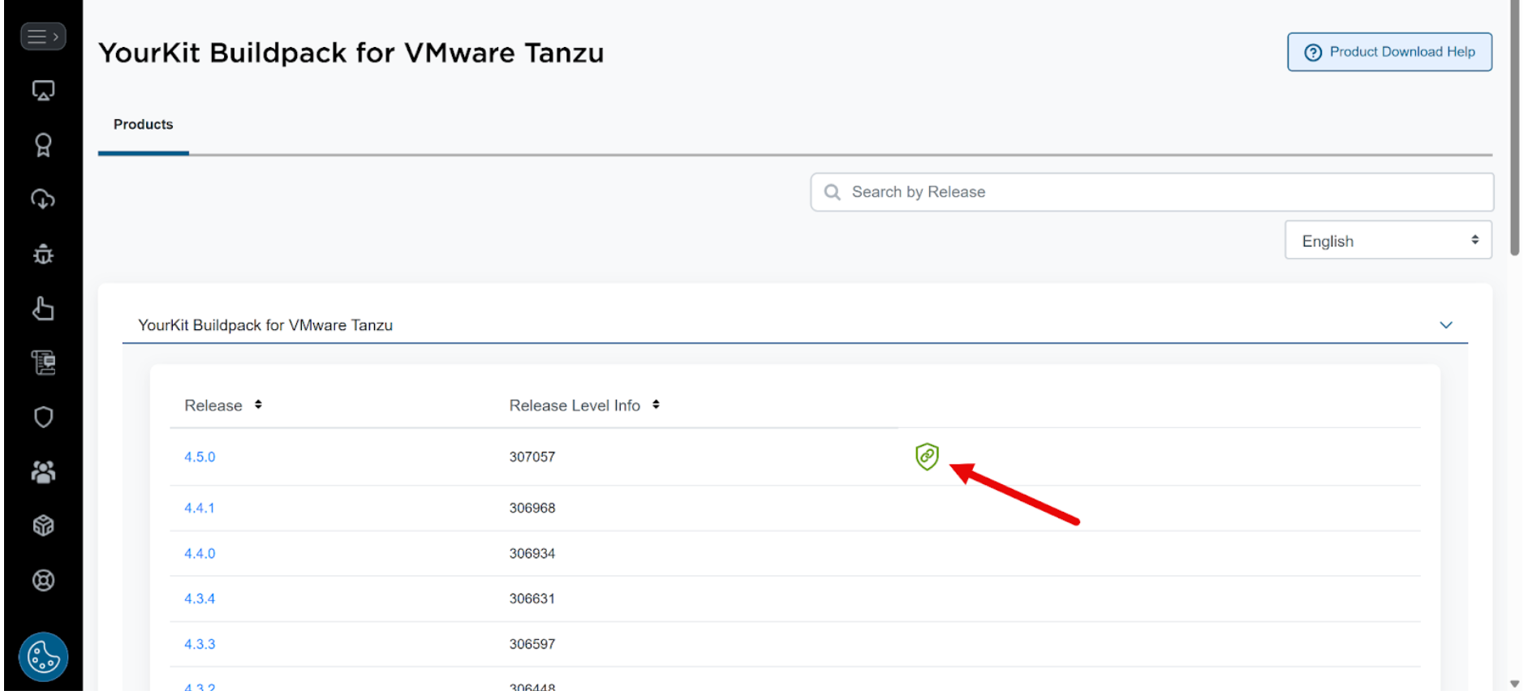Click release level info 306968

click(x=532, y=508)
